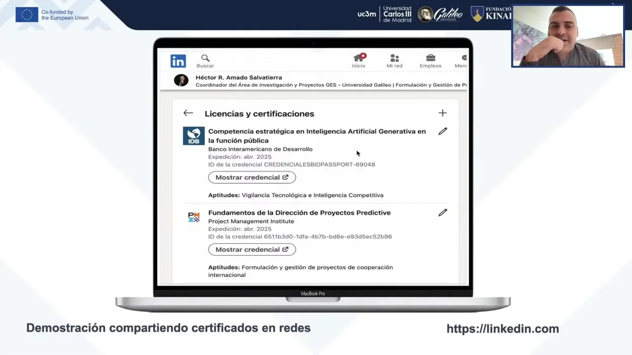Click Vigilancia Tecnológica e Inteligencia Competitiva skill
632x355 pixels.
(313, 195)
